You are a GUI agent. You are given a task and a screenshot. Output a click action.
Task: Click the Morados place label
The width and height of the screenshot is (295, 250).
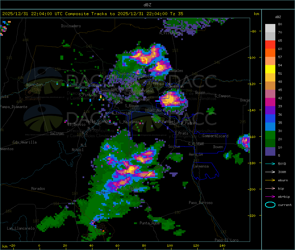(x=38, y=189)
